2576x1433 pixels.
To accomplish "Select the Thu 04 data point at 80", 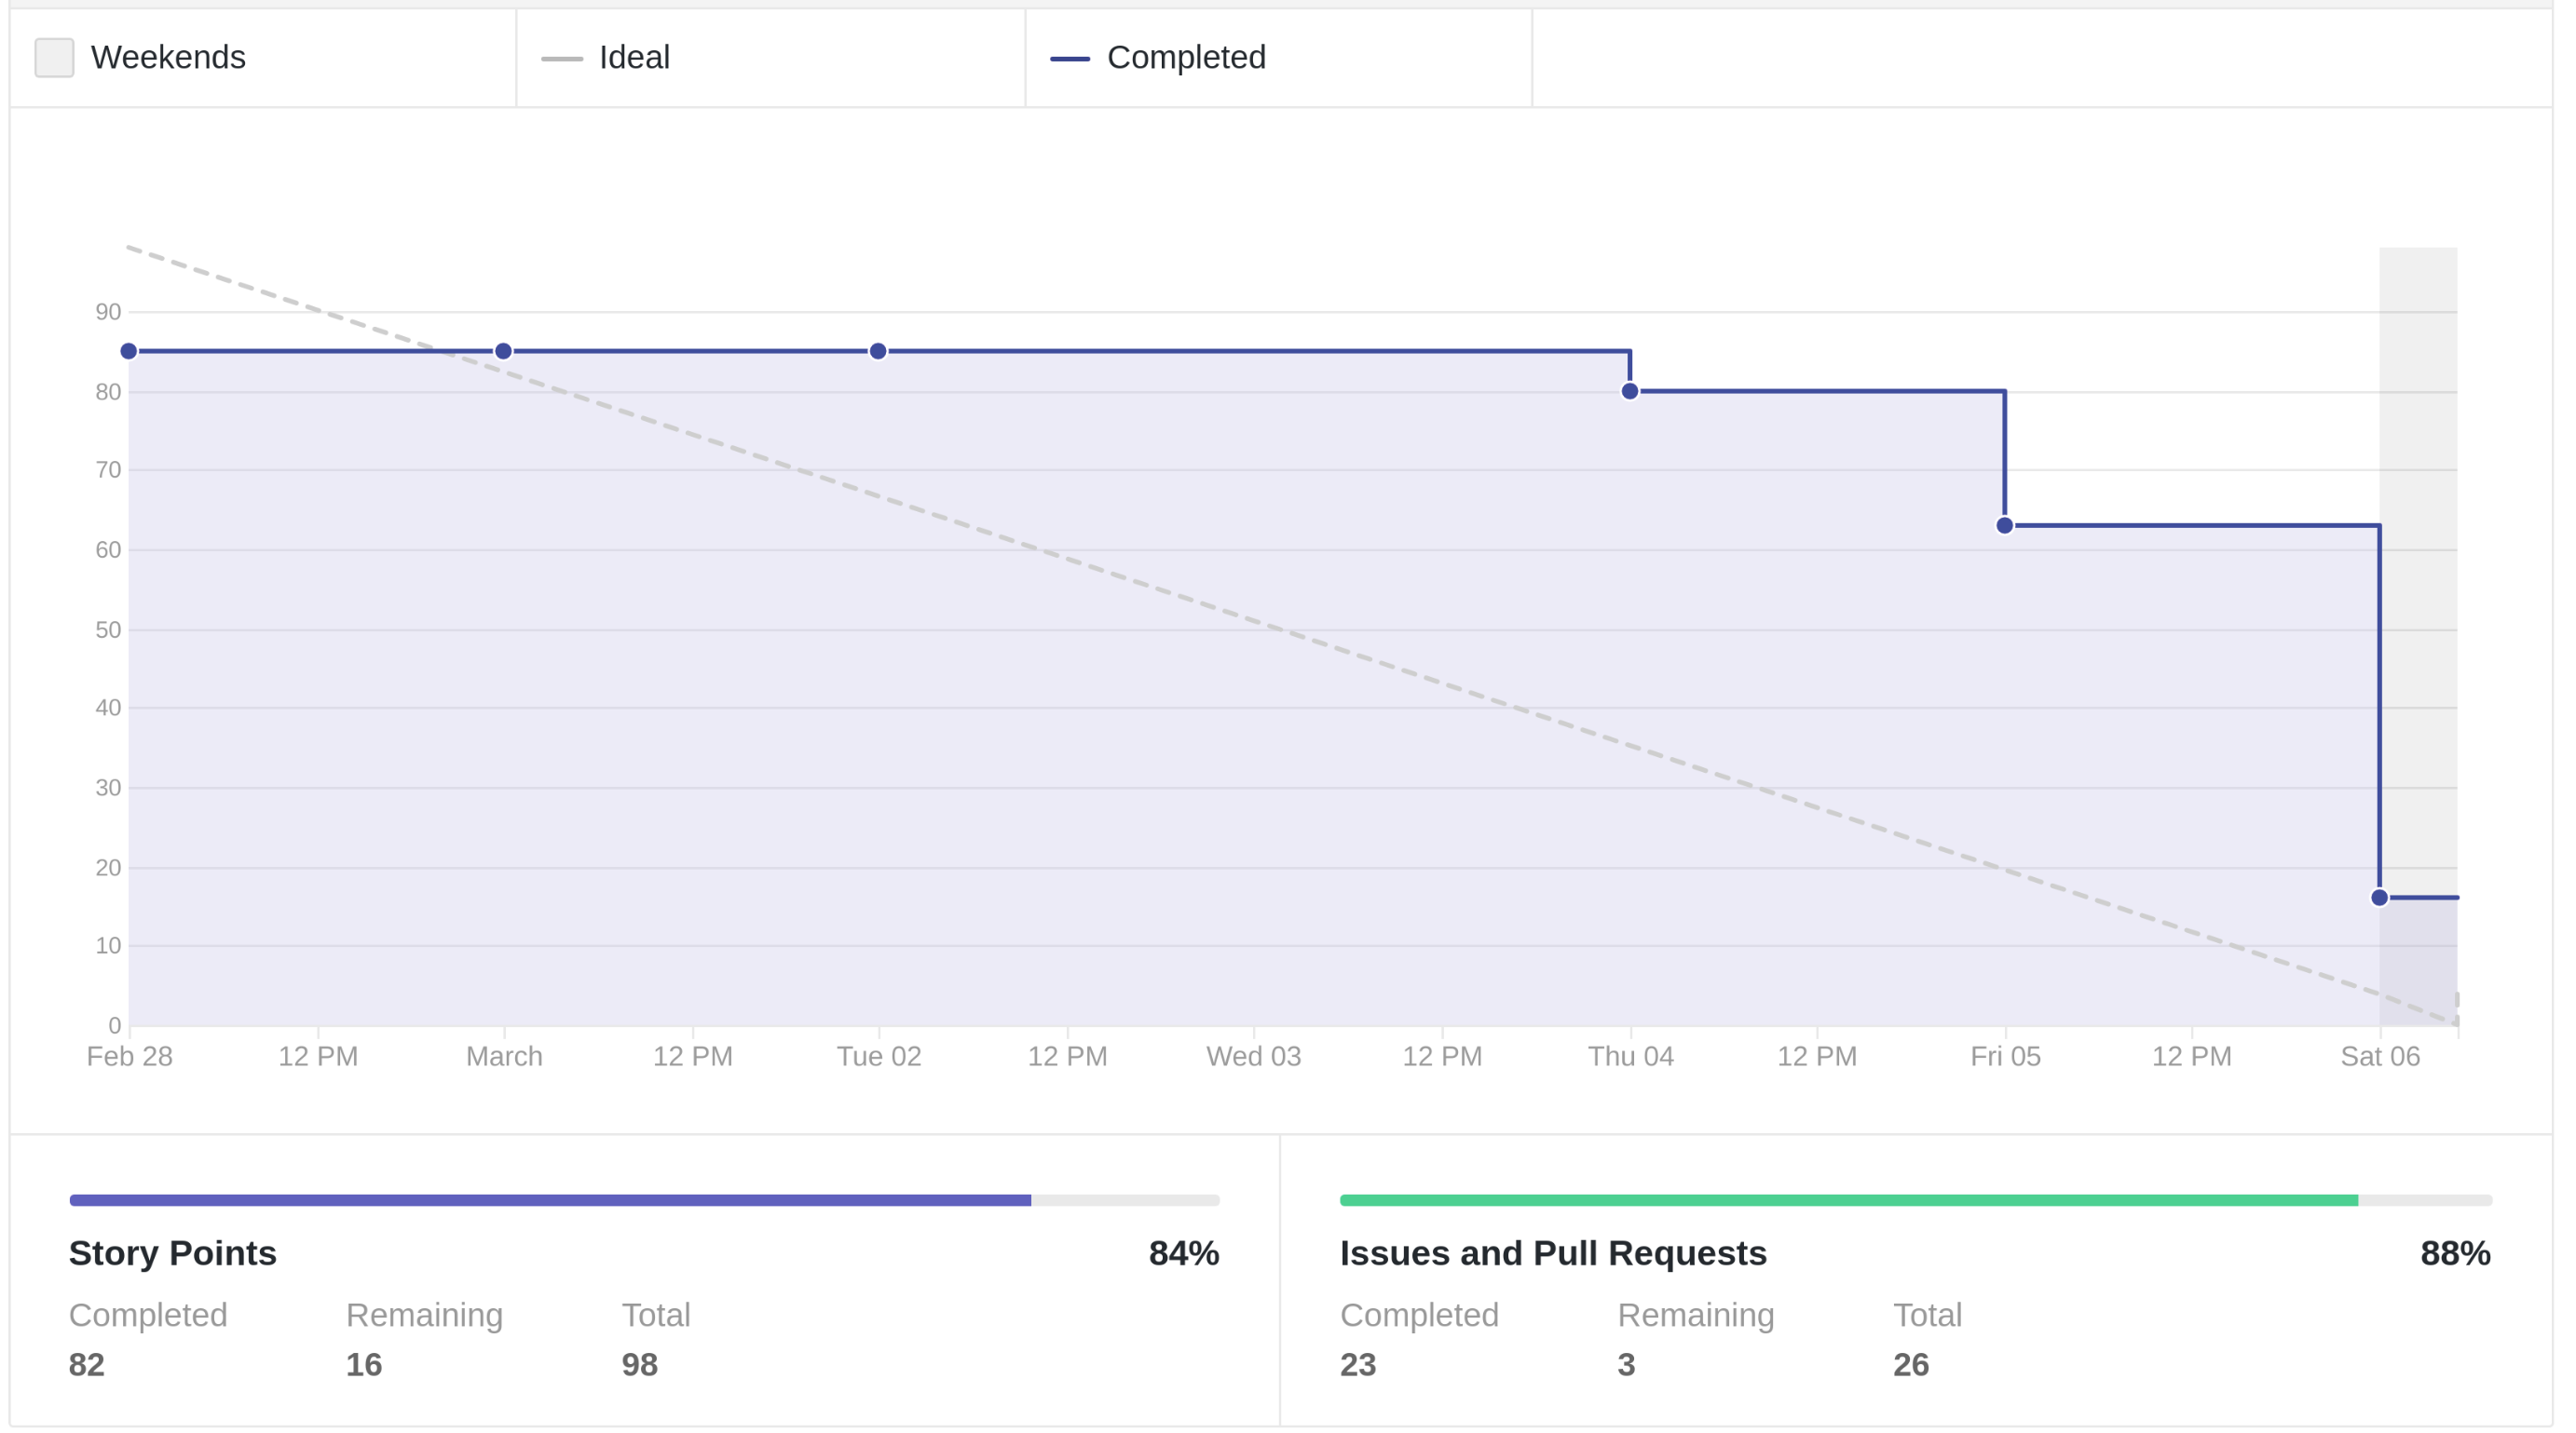I will coord(1630,391).
